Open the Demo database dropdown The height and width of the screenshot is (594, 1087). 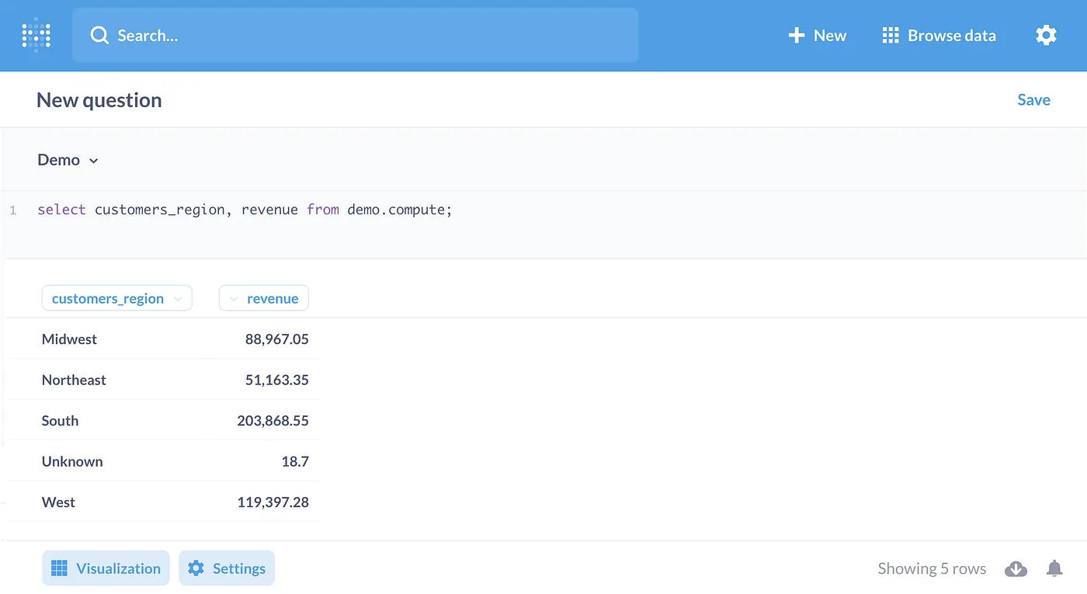pyautogui.click(x=68, y=160)
